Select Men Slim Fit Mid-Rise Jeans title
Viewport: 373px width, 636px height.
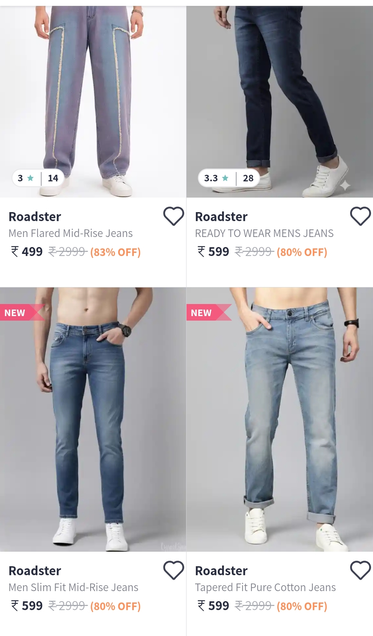tap(73, 587)
